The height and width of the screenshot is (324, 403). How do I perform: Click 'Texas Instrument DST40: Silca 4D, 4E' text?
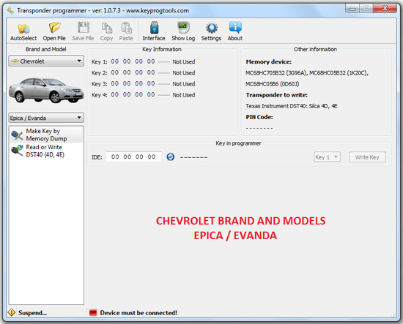pyautogui.click(x=292, y=106)
